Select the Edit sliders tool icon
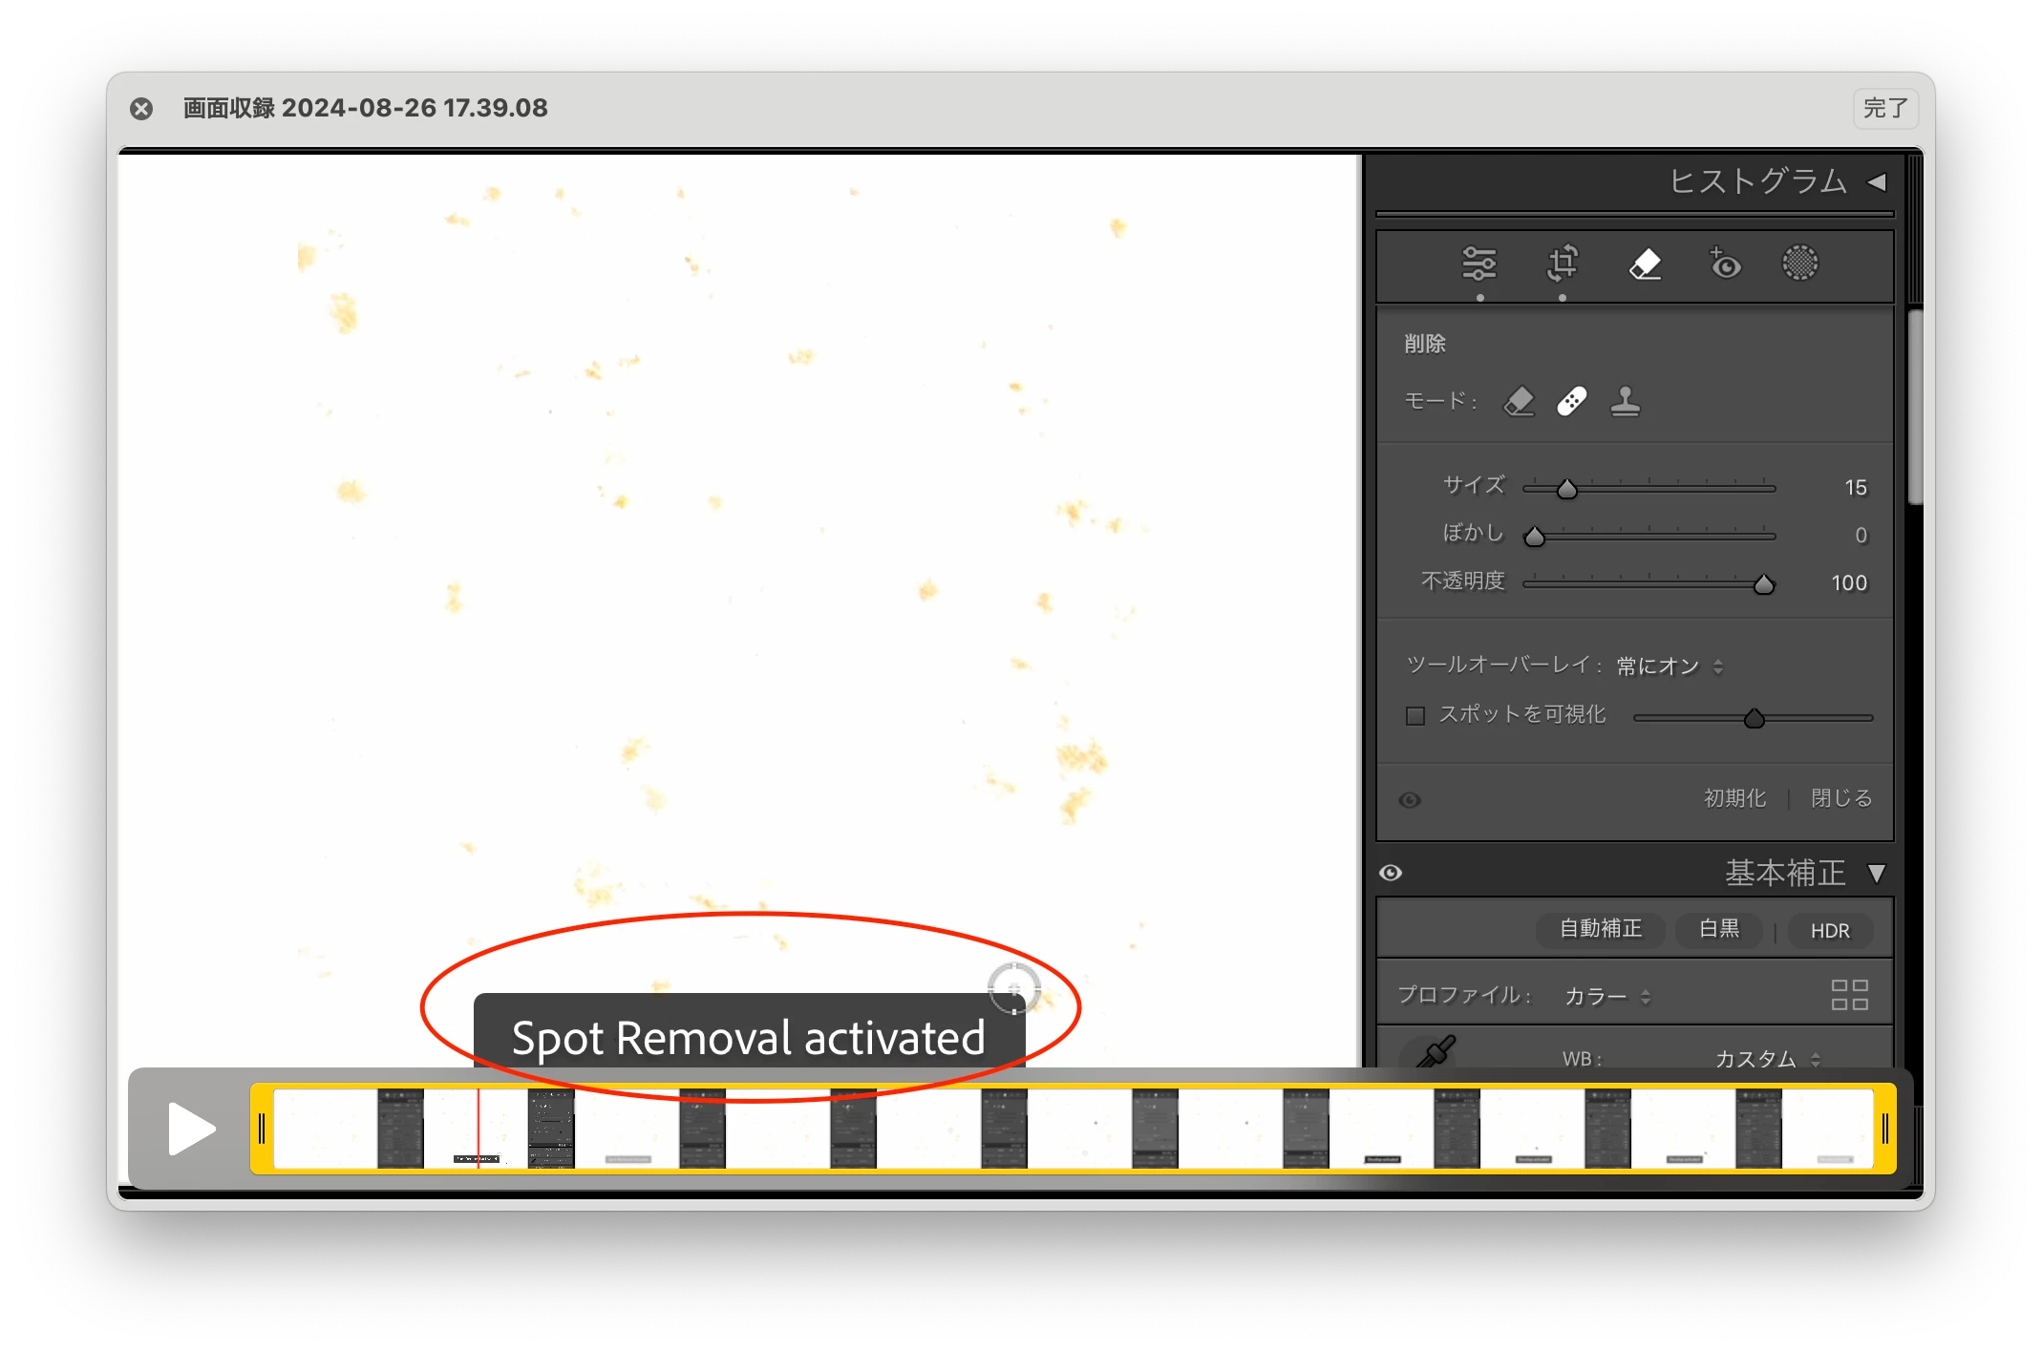The image size is (2042, 1352). 1478,264
